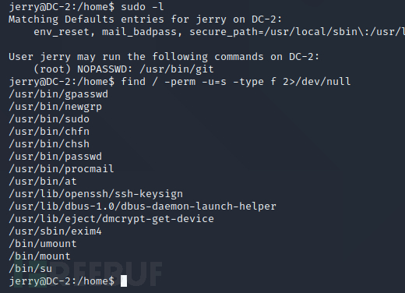Click the /usr/bin/passwd path
The image size is (405, 293).
tap(55, 157)
